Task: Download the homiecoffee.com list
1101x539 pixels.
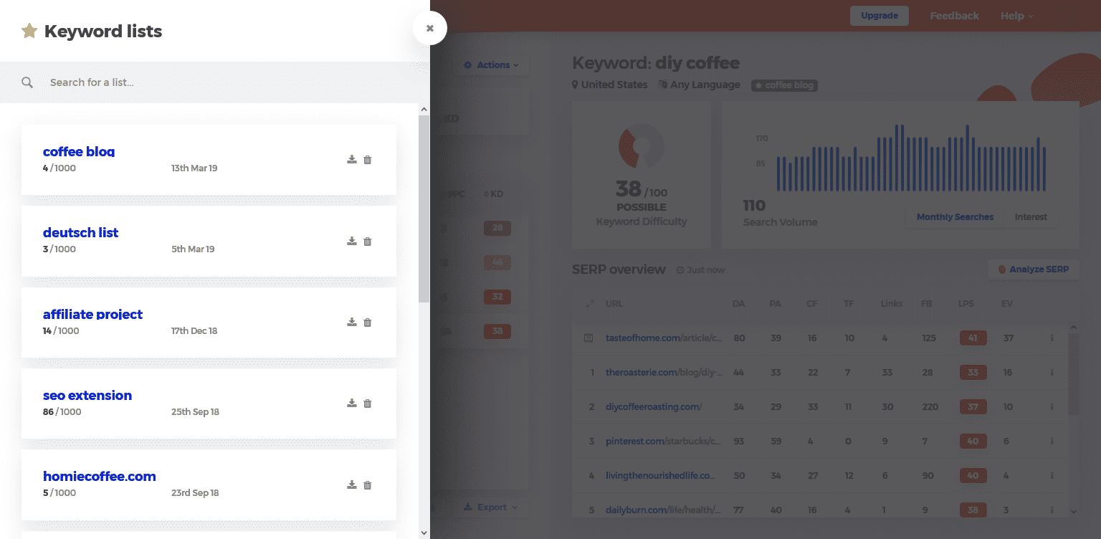Action: pyautogui.click(x=352, y=485)
